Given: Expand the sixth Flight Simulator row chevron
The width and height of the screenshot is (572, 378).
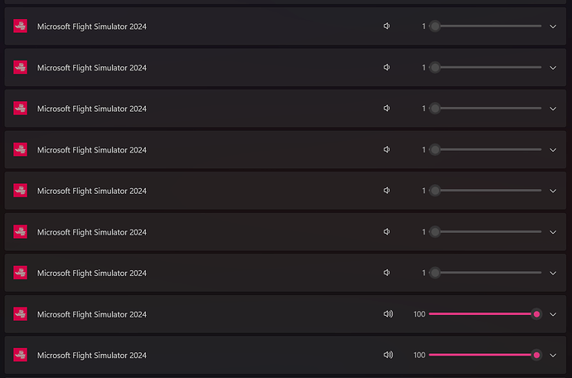Looking at the screenshot, I should tap(553, 231).
